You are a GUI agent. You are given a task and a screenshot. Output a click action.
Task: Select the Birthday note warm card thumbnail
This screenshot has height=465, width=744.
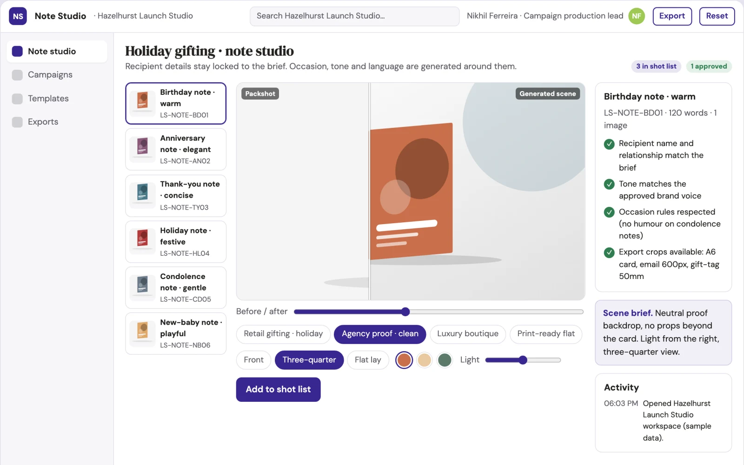tap(143, 103)
